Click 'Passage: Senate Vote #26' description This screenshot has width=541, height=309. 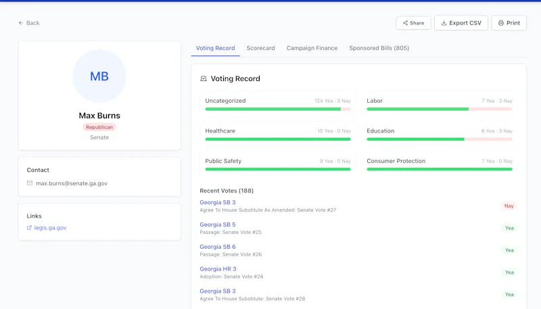[x=231, y=254]
